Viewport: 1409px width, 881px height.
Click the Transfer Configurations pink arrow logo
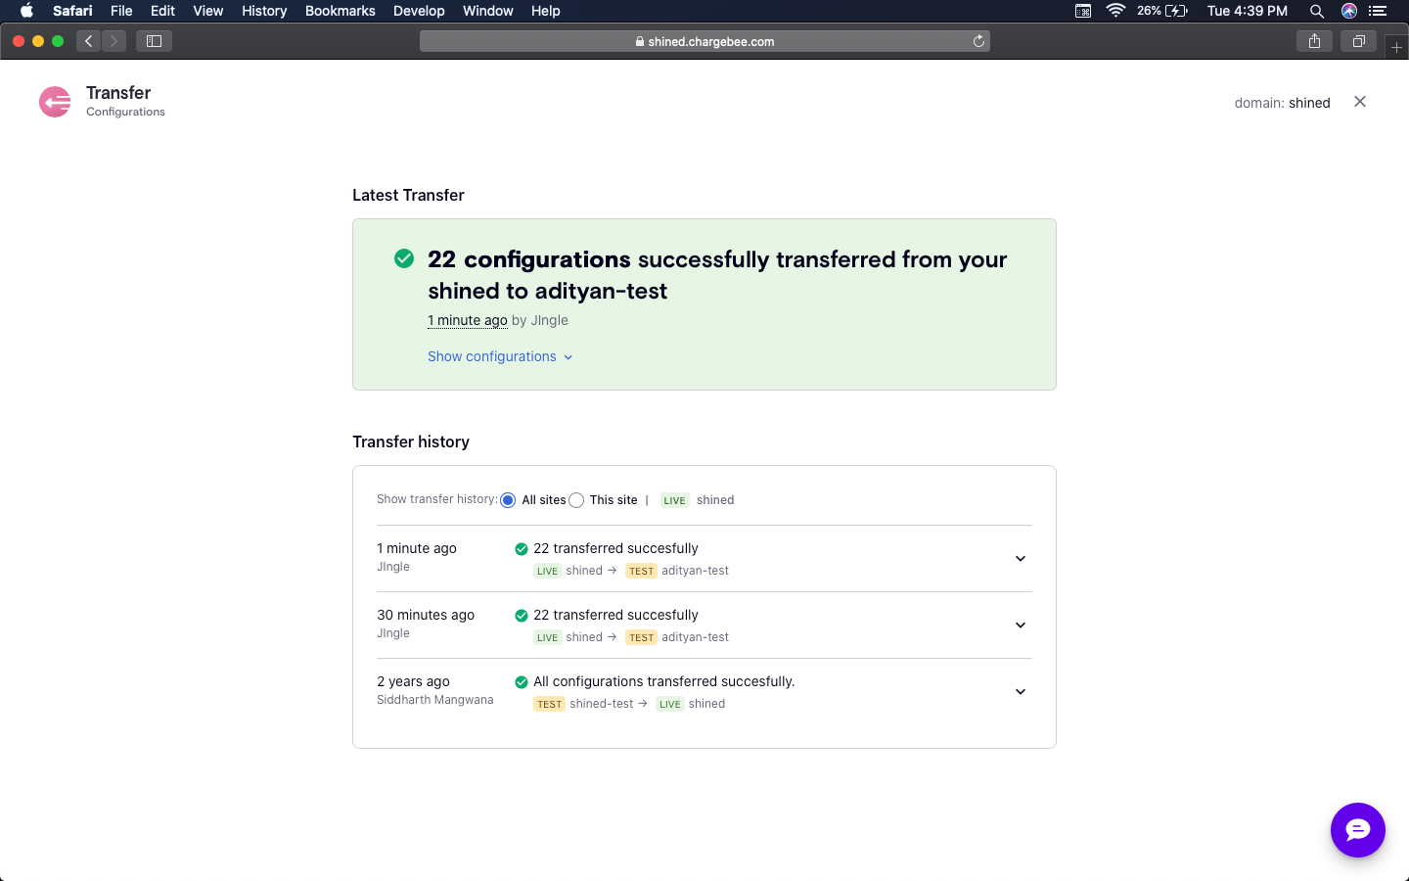tap(55, 102)
